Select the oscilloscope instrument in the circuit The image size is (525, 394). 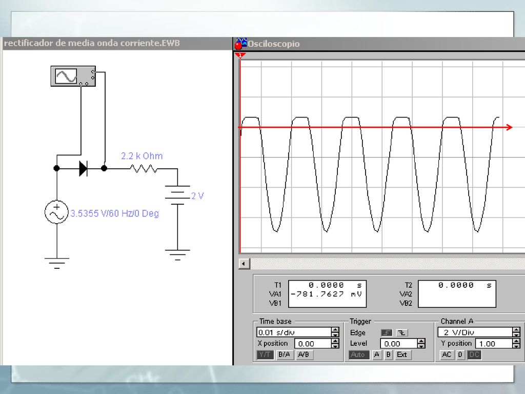coord(73,76)
